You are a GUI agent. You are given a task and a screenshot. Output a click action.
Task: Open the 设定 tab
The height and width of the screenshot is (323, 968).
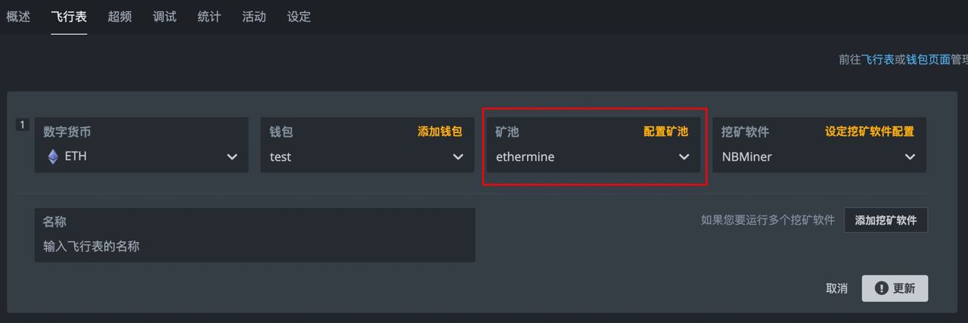tap(299, 17)
